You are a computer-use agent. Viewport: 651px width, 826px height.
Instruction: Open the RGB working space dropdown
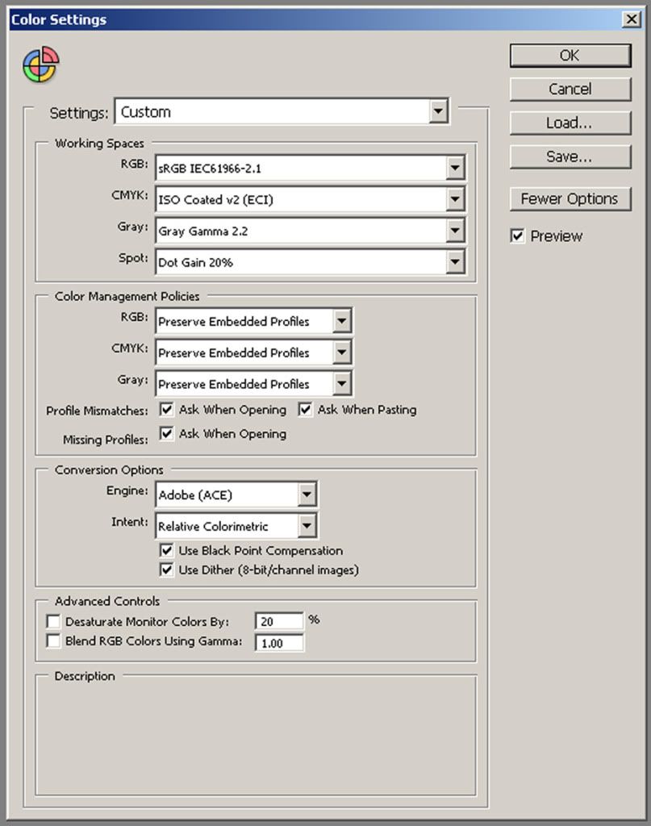[457, 168]
